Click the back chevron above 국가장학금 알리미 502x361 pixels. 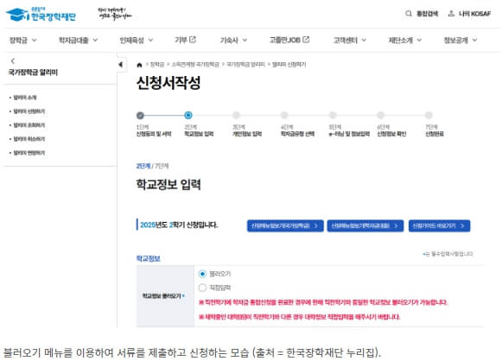[13, 60]
